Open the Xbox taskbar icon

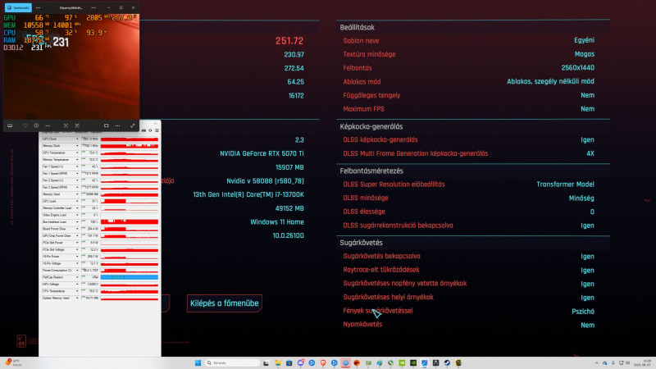pos(391,362)
